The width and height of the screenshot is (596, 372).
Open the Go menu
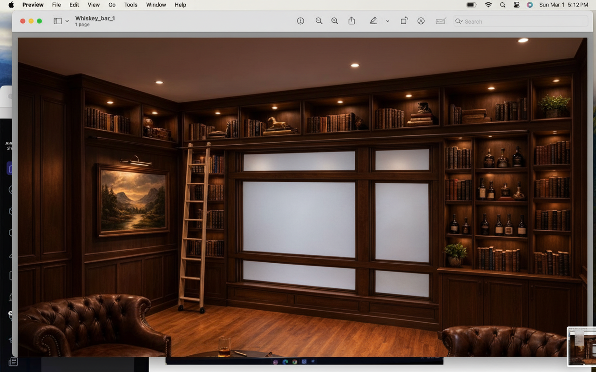coord(112,5)
